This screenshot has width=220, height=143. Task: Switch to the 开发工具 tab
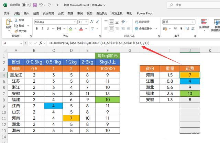[117, 13]
